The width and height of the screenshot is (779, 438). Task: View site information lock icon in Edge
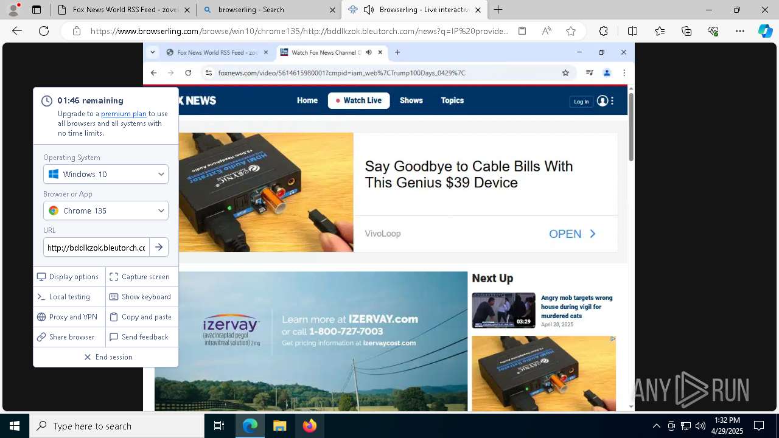click(x=77, y=31)
